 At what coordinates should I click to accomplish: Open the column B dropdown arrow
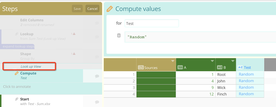[x=233, y=61]
